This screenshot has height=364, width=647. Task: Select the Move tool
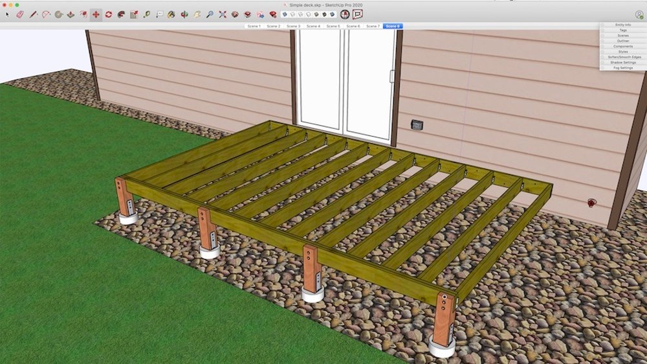(x=96, y=14)
